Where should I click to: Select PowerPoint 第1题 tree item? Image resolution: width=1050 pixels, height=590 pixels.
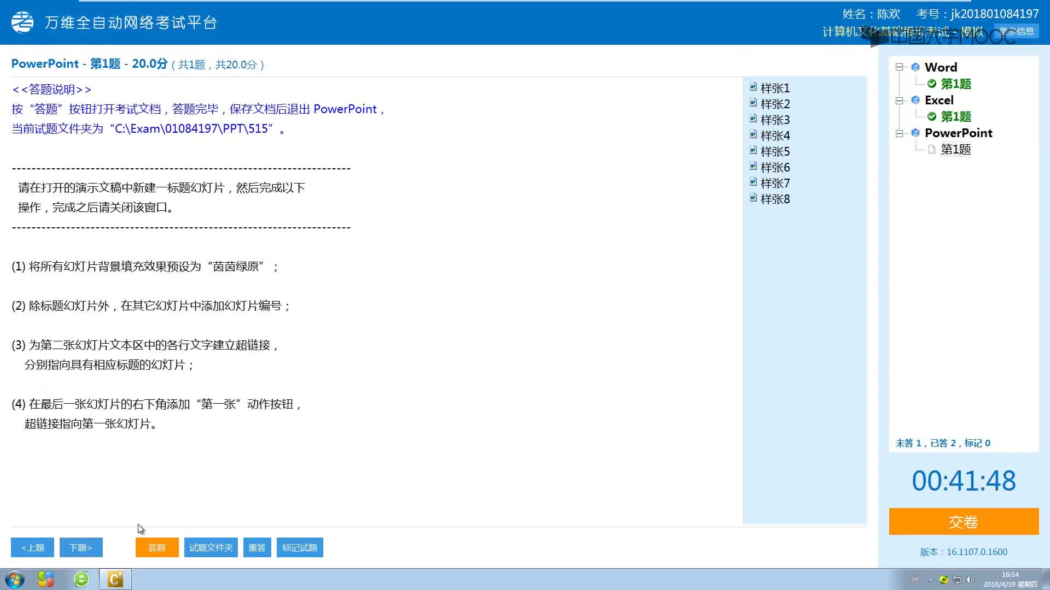point(955,149)
